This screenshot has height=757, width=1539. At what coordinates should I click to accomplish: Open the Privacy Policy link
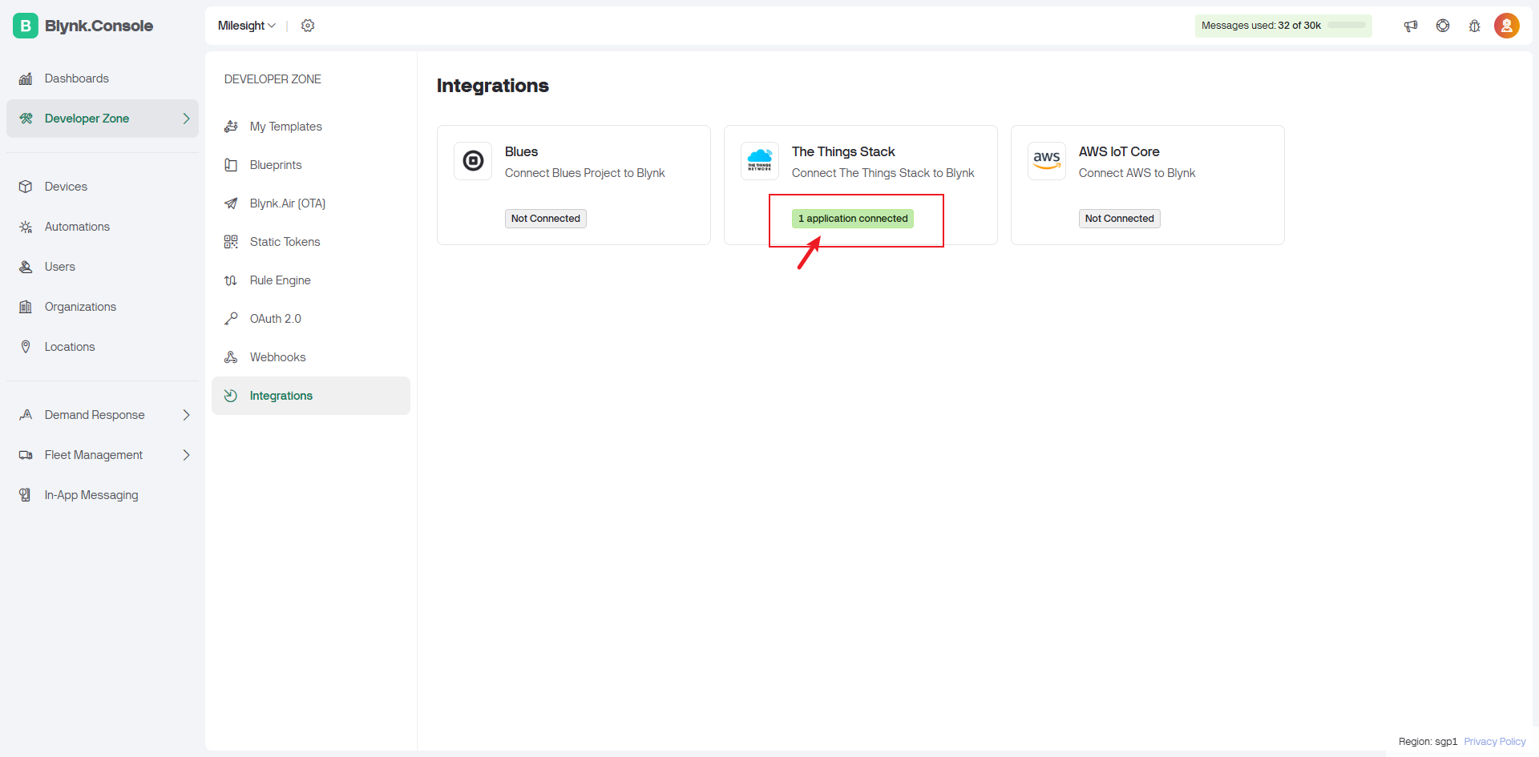point(1495,742)
